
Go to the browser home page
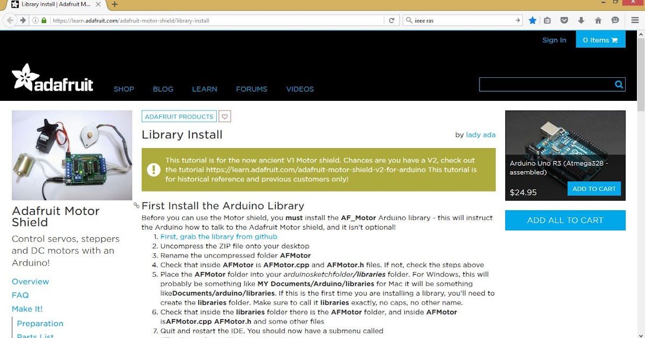point(598,20)
